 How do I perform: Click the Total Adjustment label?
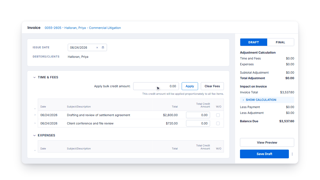[x=252, y=78]
